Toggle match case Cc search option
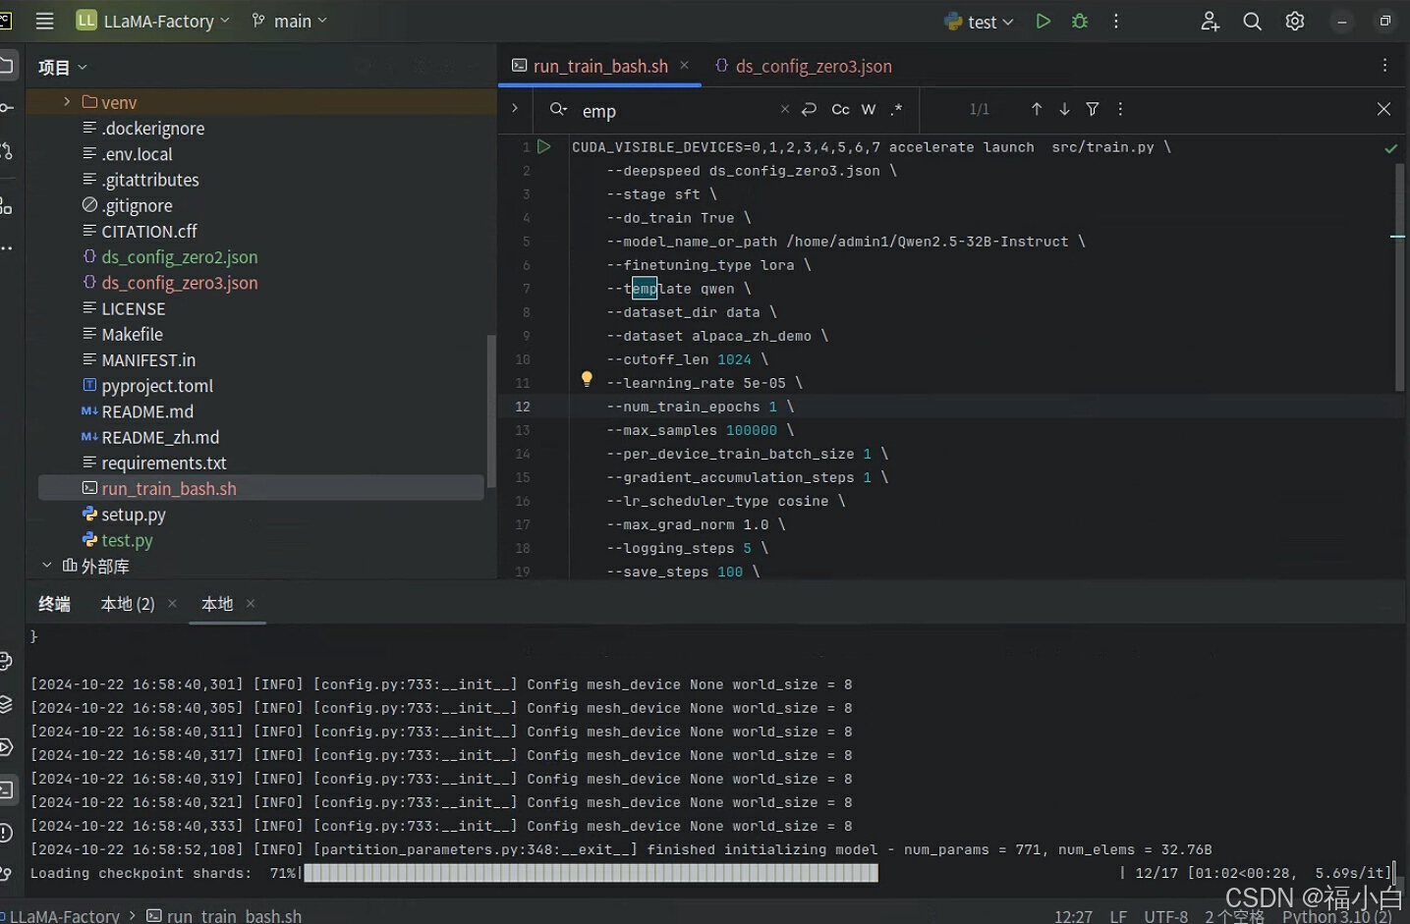The image size is (1410, 924). [840, 109]
